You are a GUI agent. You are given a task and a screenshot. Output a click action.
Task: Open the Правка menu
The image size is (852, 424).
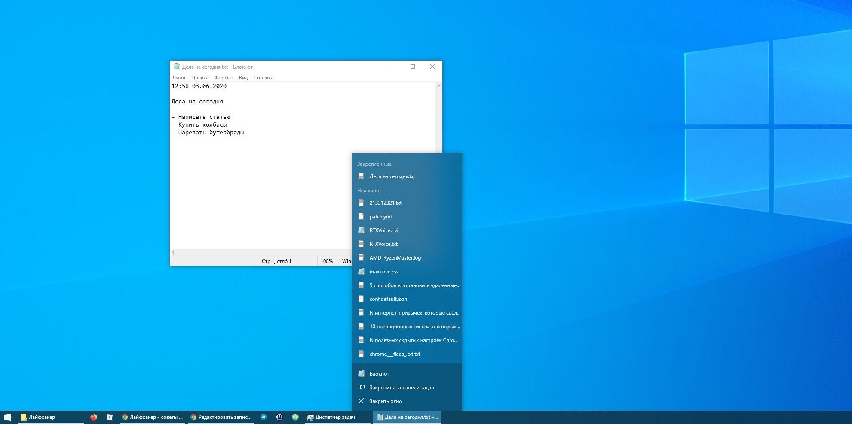click(199, 78)
